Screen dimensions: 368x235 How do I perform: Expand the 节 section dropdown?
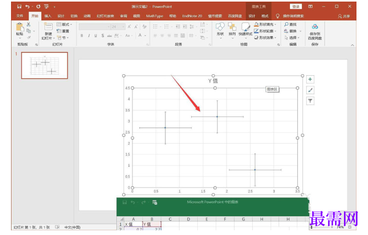63,38
